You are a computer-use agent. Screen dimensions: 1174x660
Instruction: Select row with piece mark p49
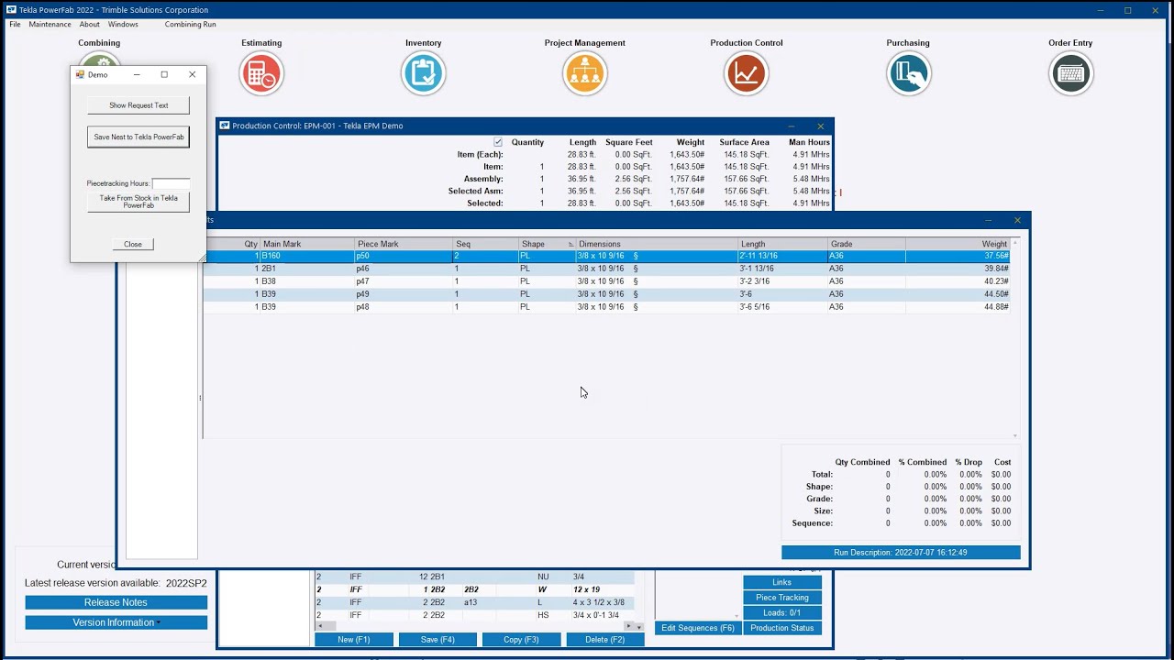click(x=606, y=294)
